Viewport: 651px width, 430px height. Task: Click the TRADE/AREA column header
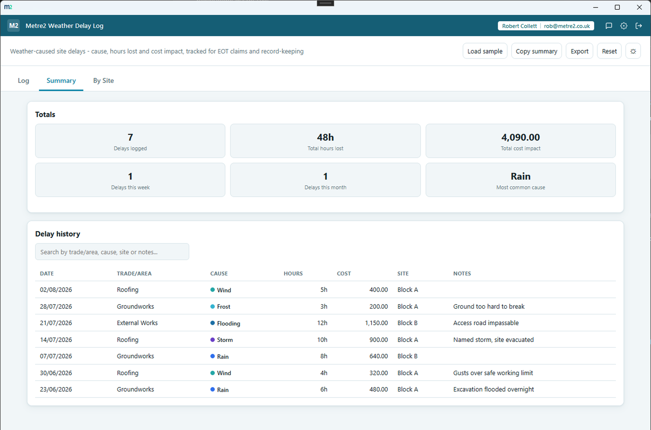(134, 274)
